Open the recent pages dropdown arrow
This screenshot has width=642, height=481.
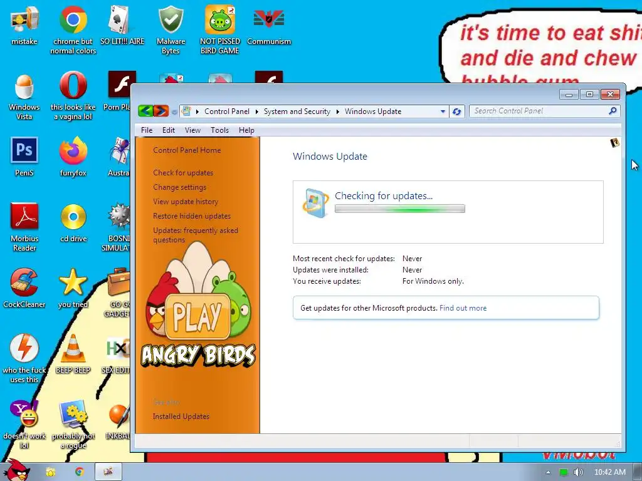click(x=174, y=111)
